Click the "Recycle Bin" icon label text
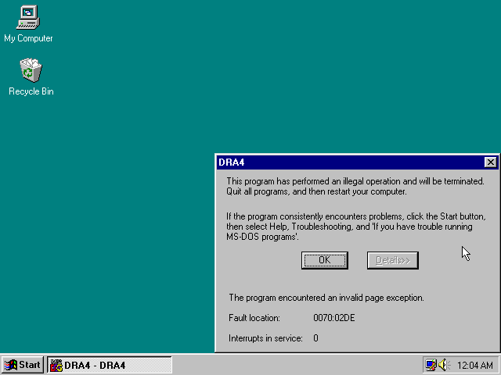 [31, 91]
